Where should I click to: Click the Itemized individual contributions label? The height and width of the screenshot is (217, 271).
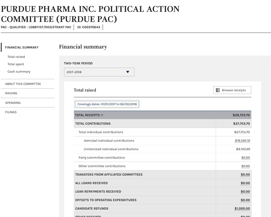pyautogui.click(x=109, y=141)
